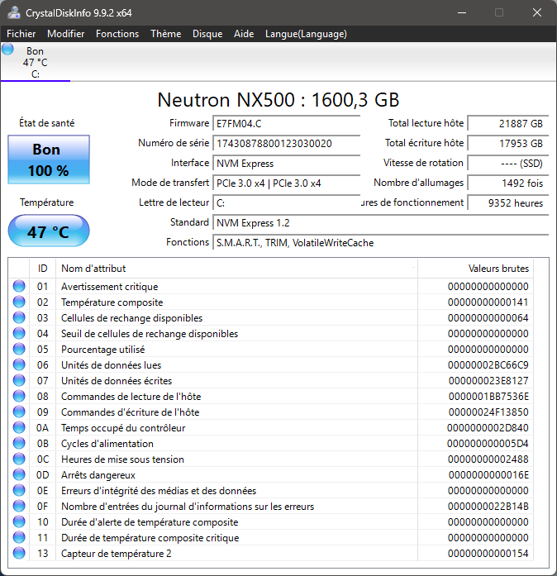This screenshot has width=557, height=576.
Task: Click the 47 °C temperature button
Action: [49, 231]
